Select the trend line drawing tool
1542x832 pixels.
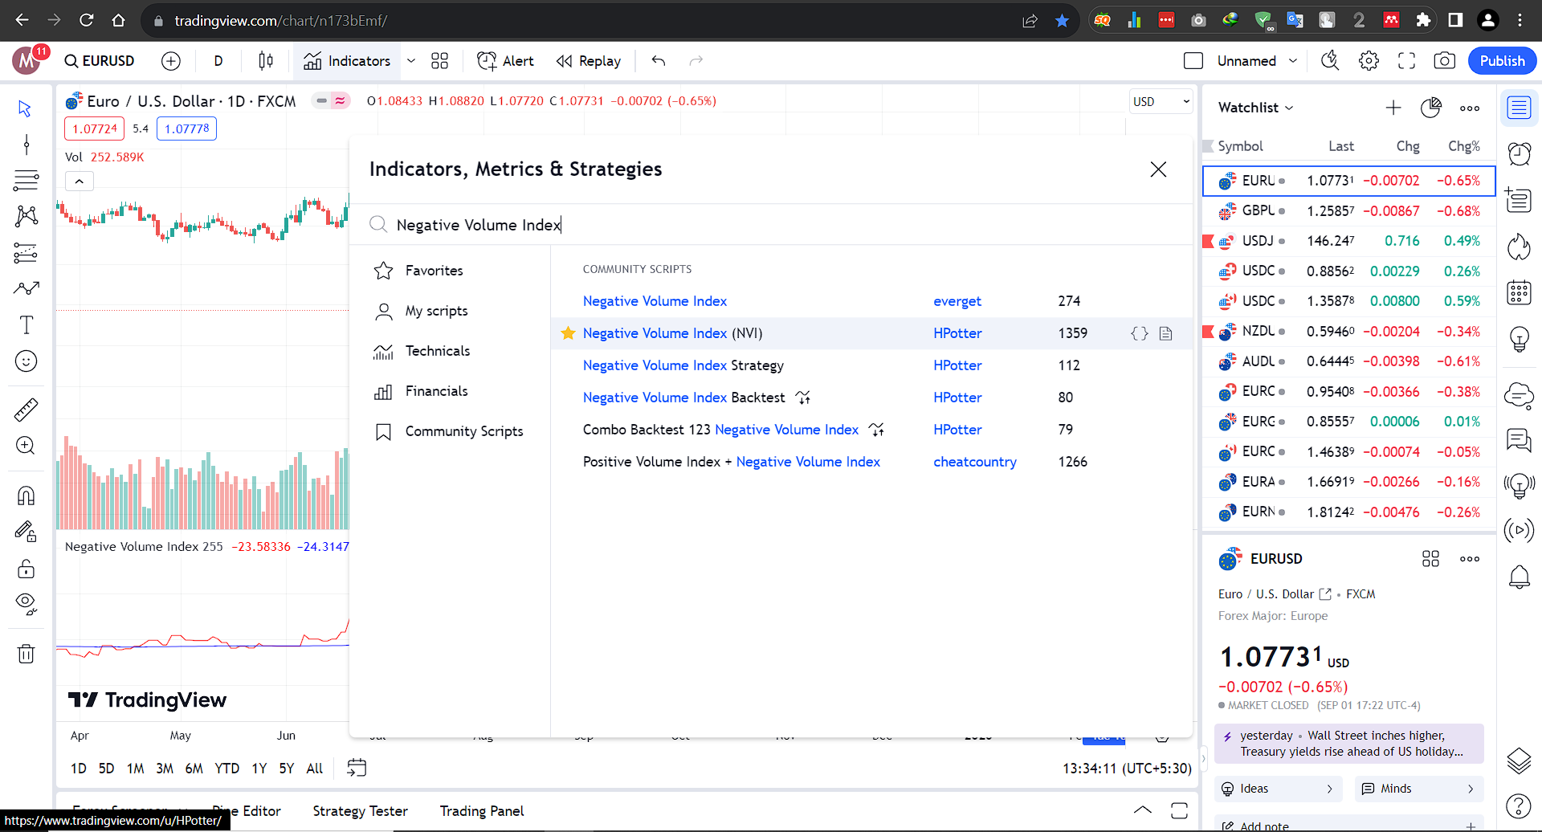[x=26, y=145]
